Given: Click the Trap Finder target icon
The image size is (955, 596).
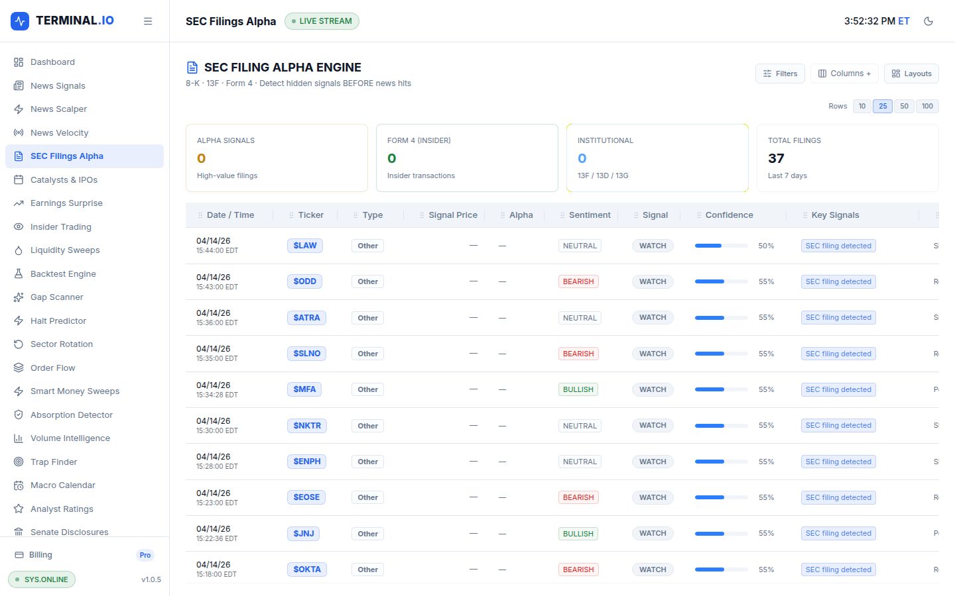Looking at the screenshot, I should 19,462.
